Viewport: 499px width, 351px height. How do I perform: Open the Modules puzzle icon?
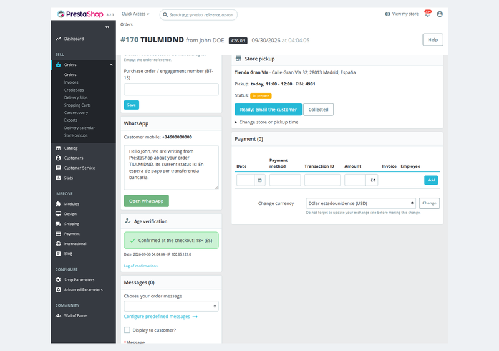[x=58, y=204]
